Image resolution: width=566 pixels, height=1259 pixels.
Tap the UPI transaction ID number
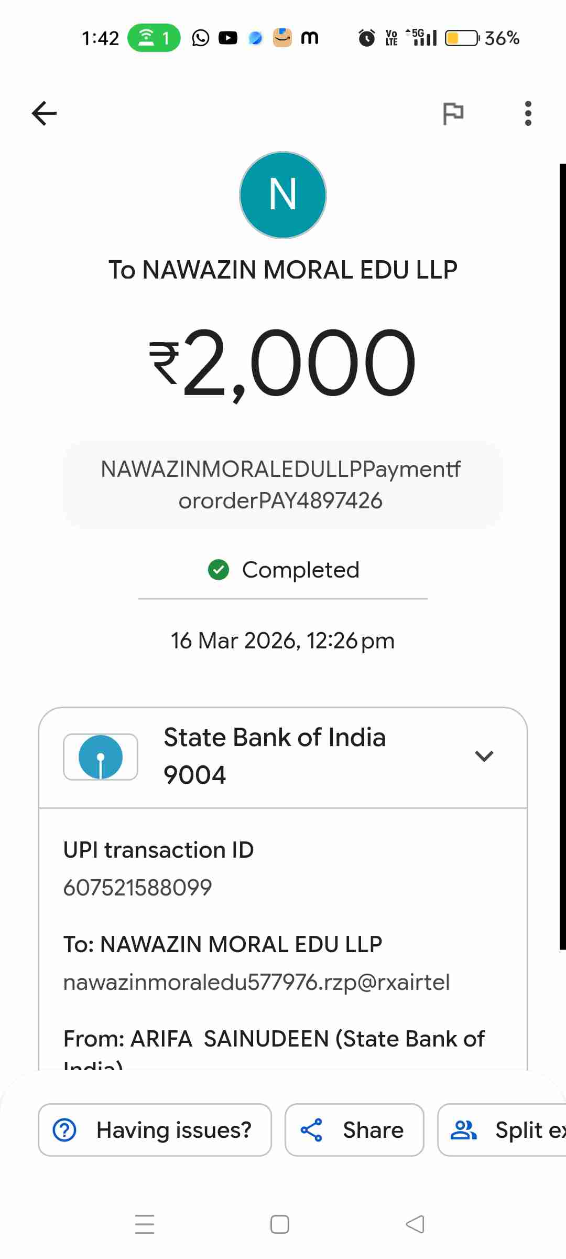tap(137, 888)
